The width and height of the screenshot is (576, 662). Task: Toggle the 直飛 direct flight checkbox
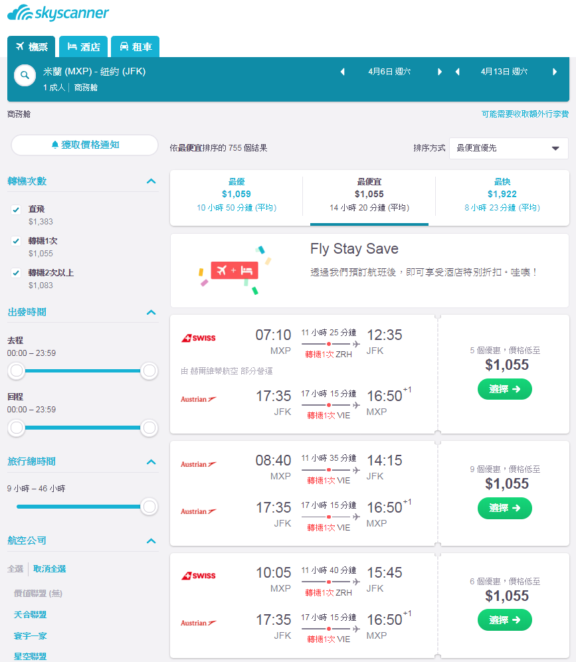[x=16, y=209]
